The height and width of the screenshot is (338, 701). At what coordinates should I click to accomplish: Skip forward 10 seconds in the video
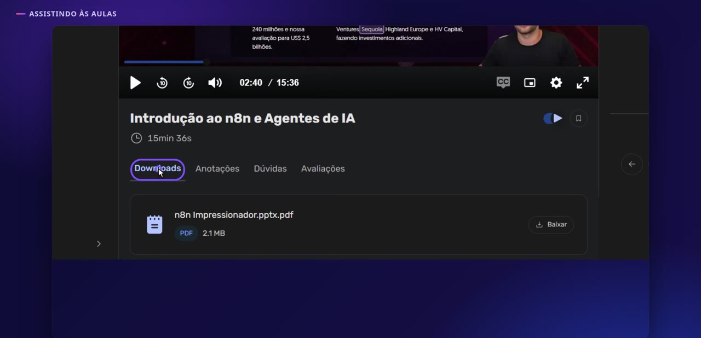click(188, 83)
